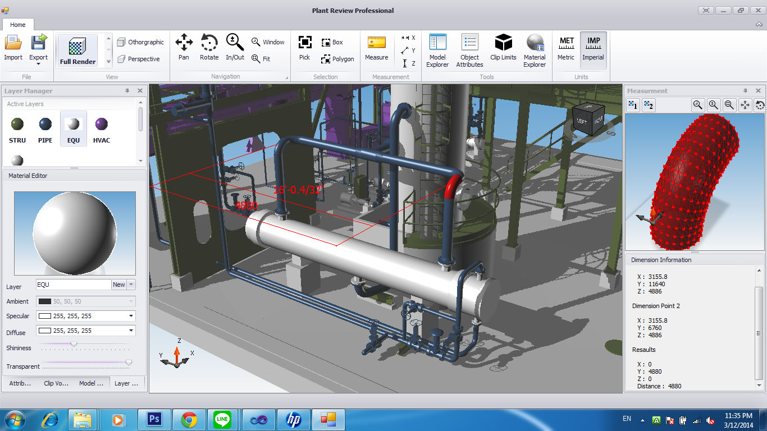Click pan icon in Measurment panel
767x431 pixels.
[745, 104]
